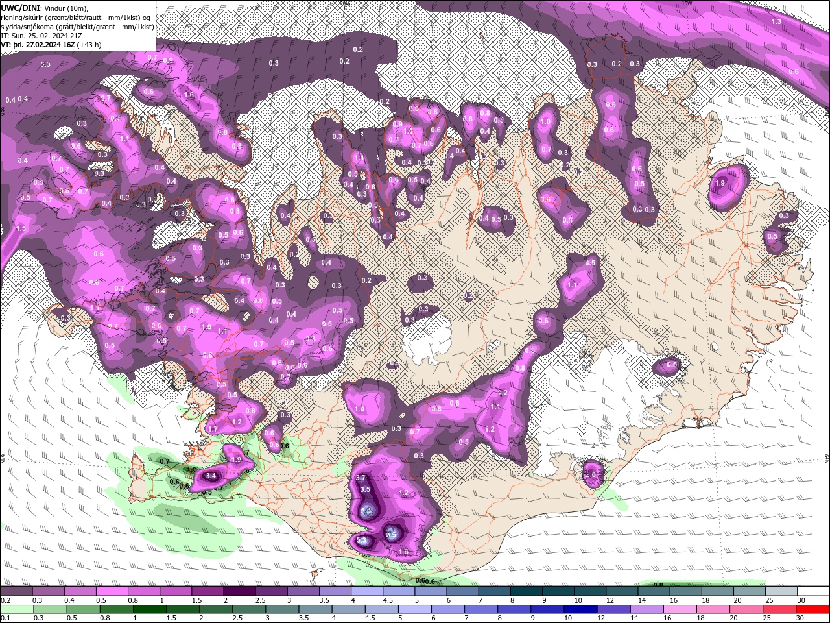Click the light lavender 4 swatch in the top legend row
This screenshot has height=623, width=830.
click(366, 591)
